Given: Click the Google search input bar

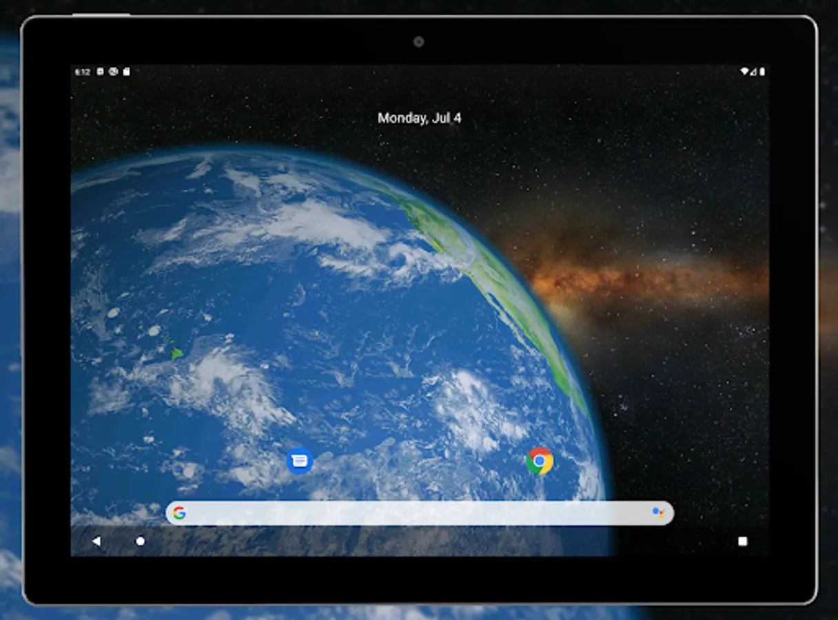Looking at the screenshot, I should point(419,513).
